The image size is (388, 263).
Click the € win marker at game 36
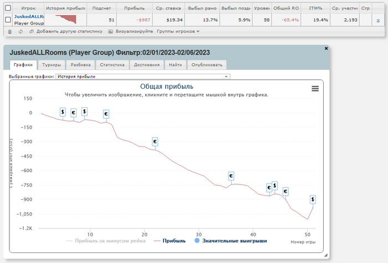[x=231, y=176]
